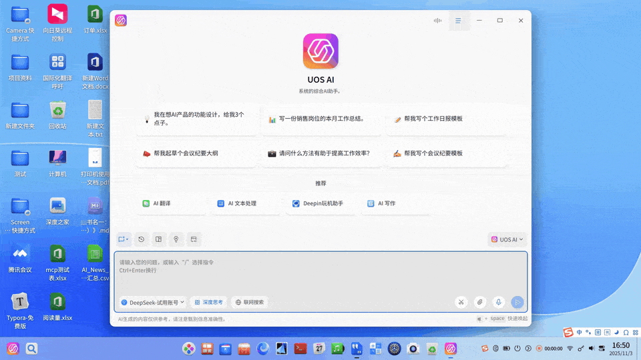Select the AI product ideas suggestion card
Image resolution: width=641 pixels, height=360 pixels.
point(196,119)
